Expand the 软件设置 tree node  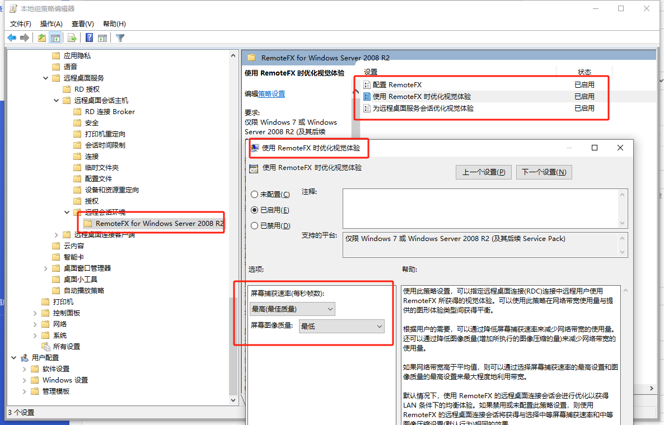(24, 369)
